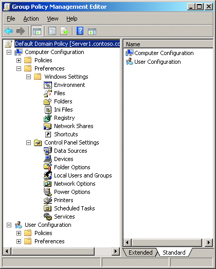The image size is (216, 269).
Task: Open User Configuration in the right pane
Action: click(153, 62)
